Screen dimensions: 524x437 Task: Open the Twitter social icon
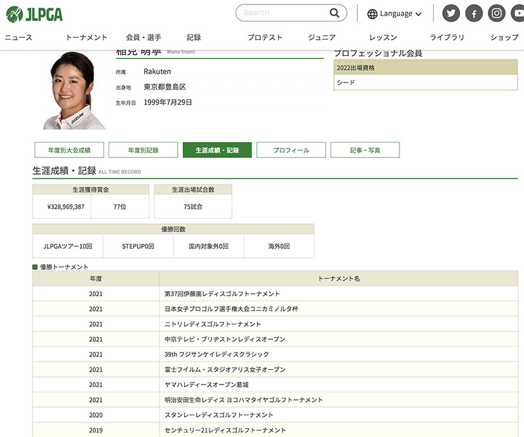pyautogui.click(x=451, y=13)
